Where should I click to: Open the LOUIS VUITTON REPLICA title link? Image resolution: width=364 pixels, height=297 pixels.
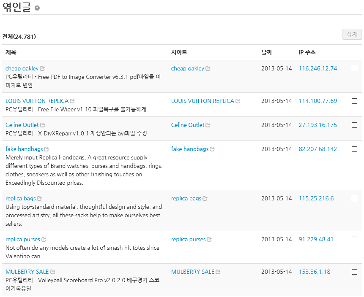[x=37, y=101]
